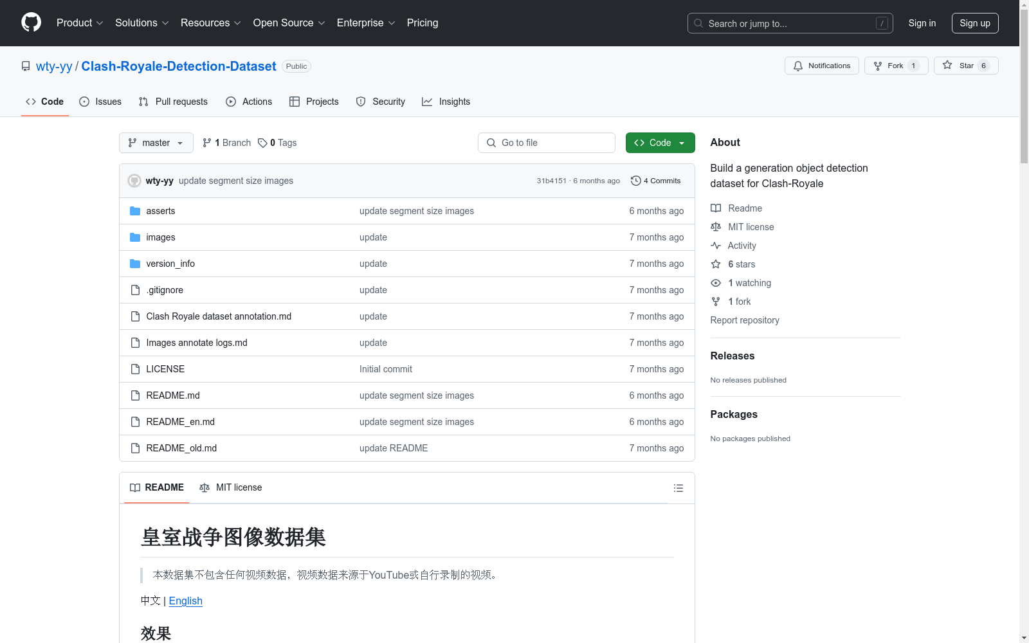
Task: Open Clash-Royale-Detection-Dataset repository link
Action: pyautogui.click(x=179, y=66)
